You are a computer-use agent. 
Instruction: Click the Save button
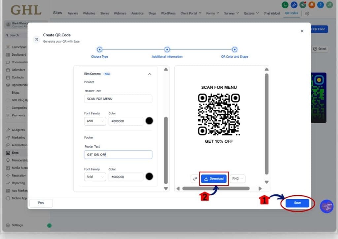tap(297, 203)
